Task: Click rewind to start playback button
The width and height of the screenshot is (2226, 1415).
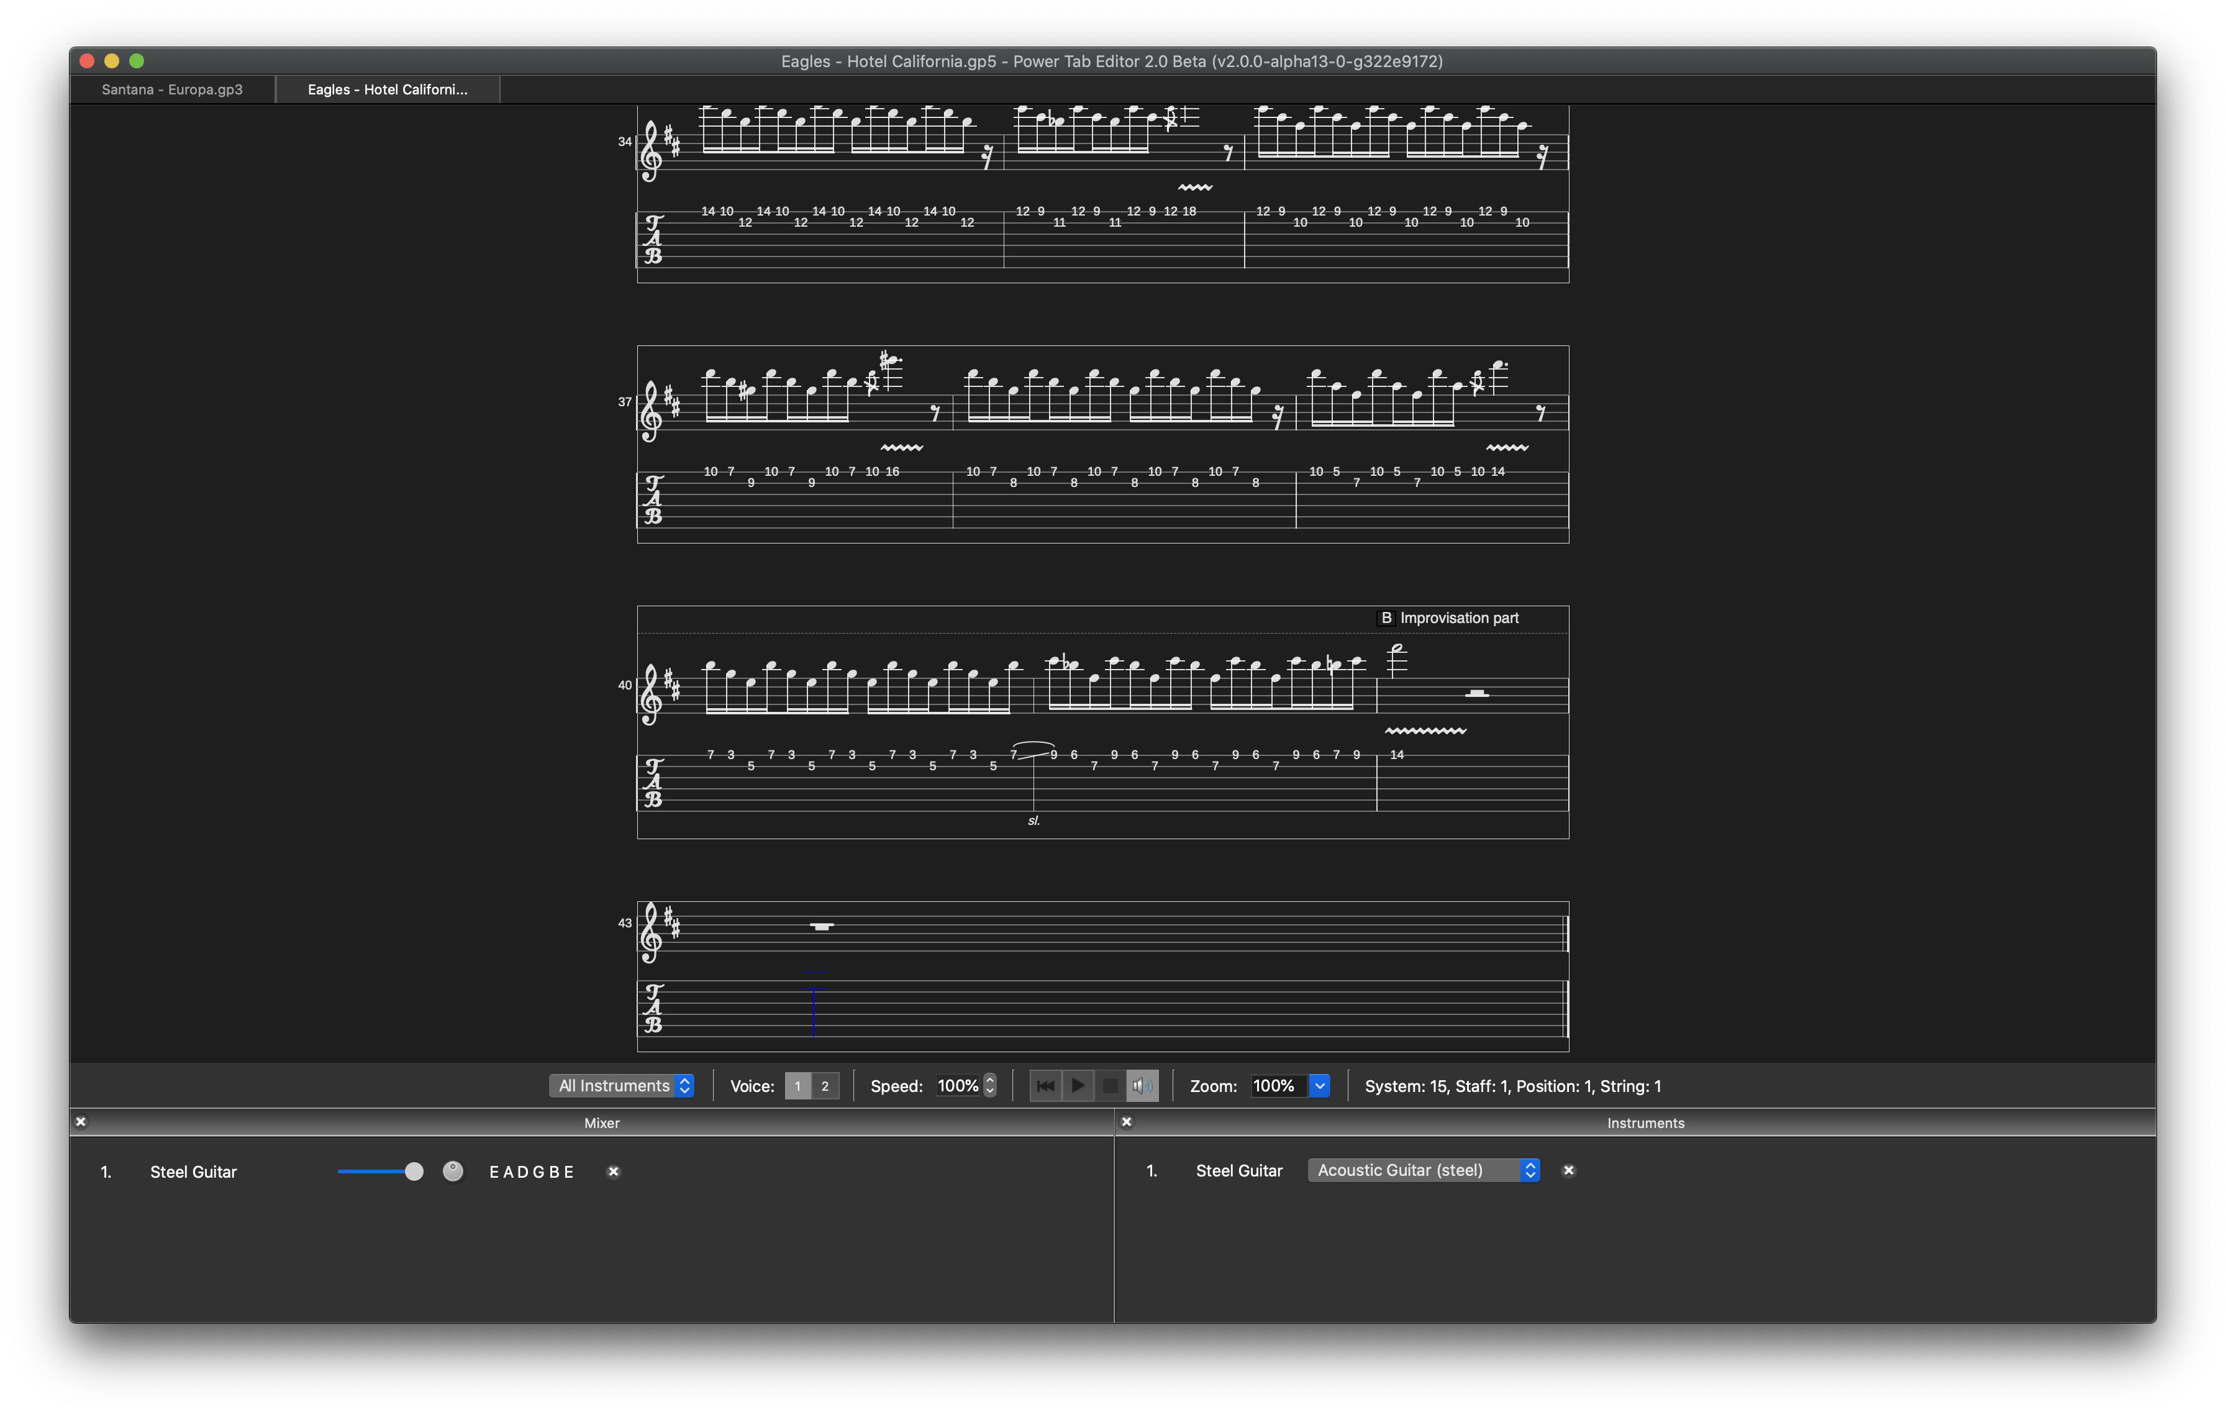Action: pyautogui.click(x=1045, y=1086)
